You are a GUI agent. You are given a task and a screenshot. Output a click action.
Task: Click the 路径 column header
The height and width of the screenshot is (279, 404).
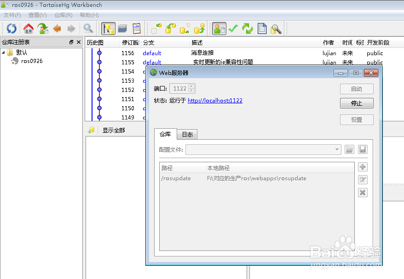point(182,168)
